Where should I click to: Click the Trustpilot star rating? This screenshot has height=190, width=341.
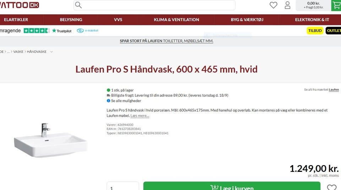pyautogui.click(x=37, y=31)
